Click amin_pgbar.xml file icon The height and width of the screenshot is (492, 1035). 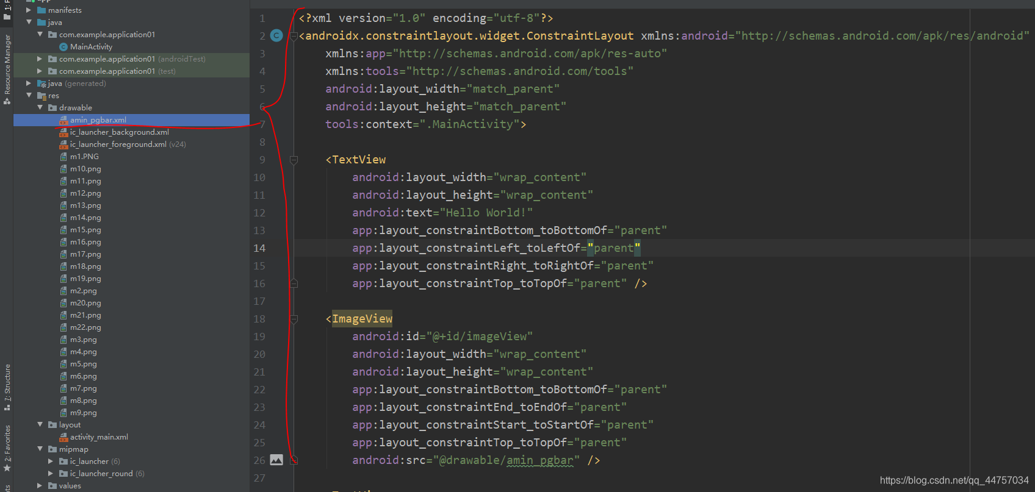(x=63, y=120)
